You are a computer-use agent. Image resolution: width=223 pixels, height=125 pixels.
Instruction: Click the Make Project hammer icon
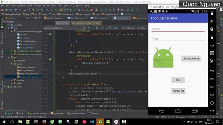(56, 10)
